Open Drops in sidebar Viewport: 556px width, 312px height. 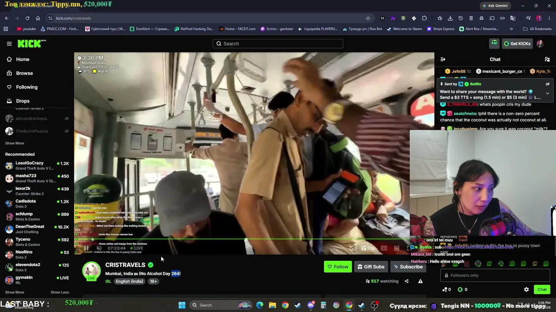(x=18, y=101)
